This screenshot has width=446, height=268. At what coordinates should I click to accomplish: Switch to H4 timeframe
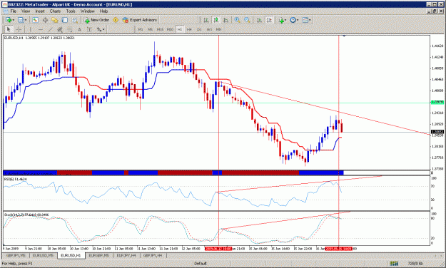click(x=189, y=29)
